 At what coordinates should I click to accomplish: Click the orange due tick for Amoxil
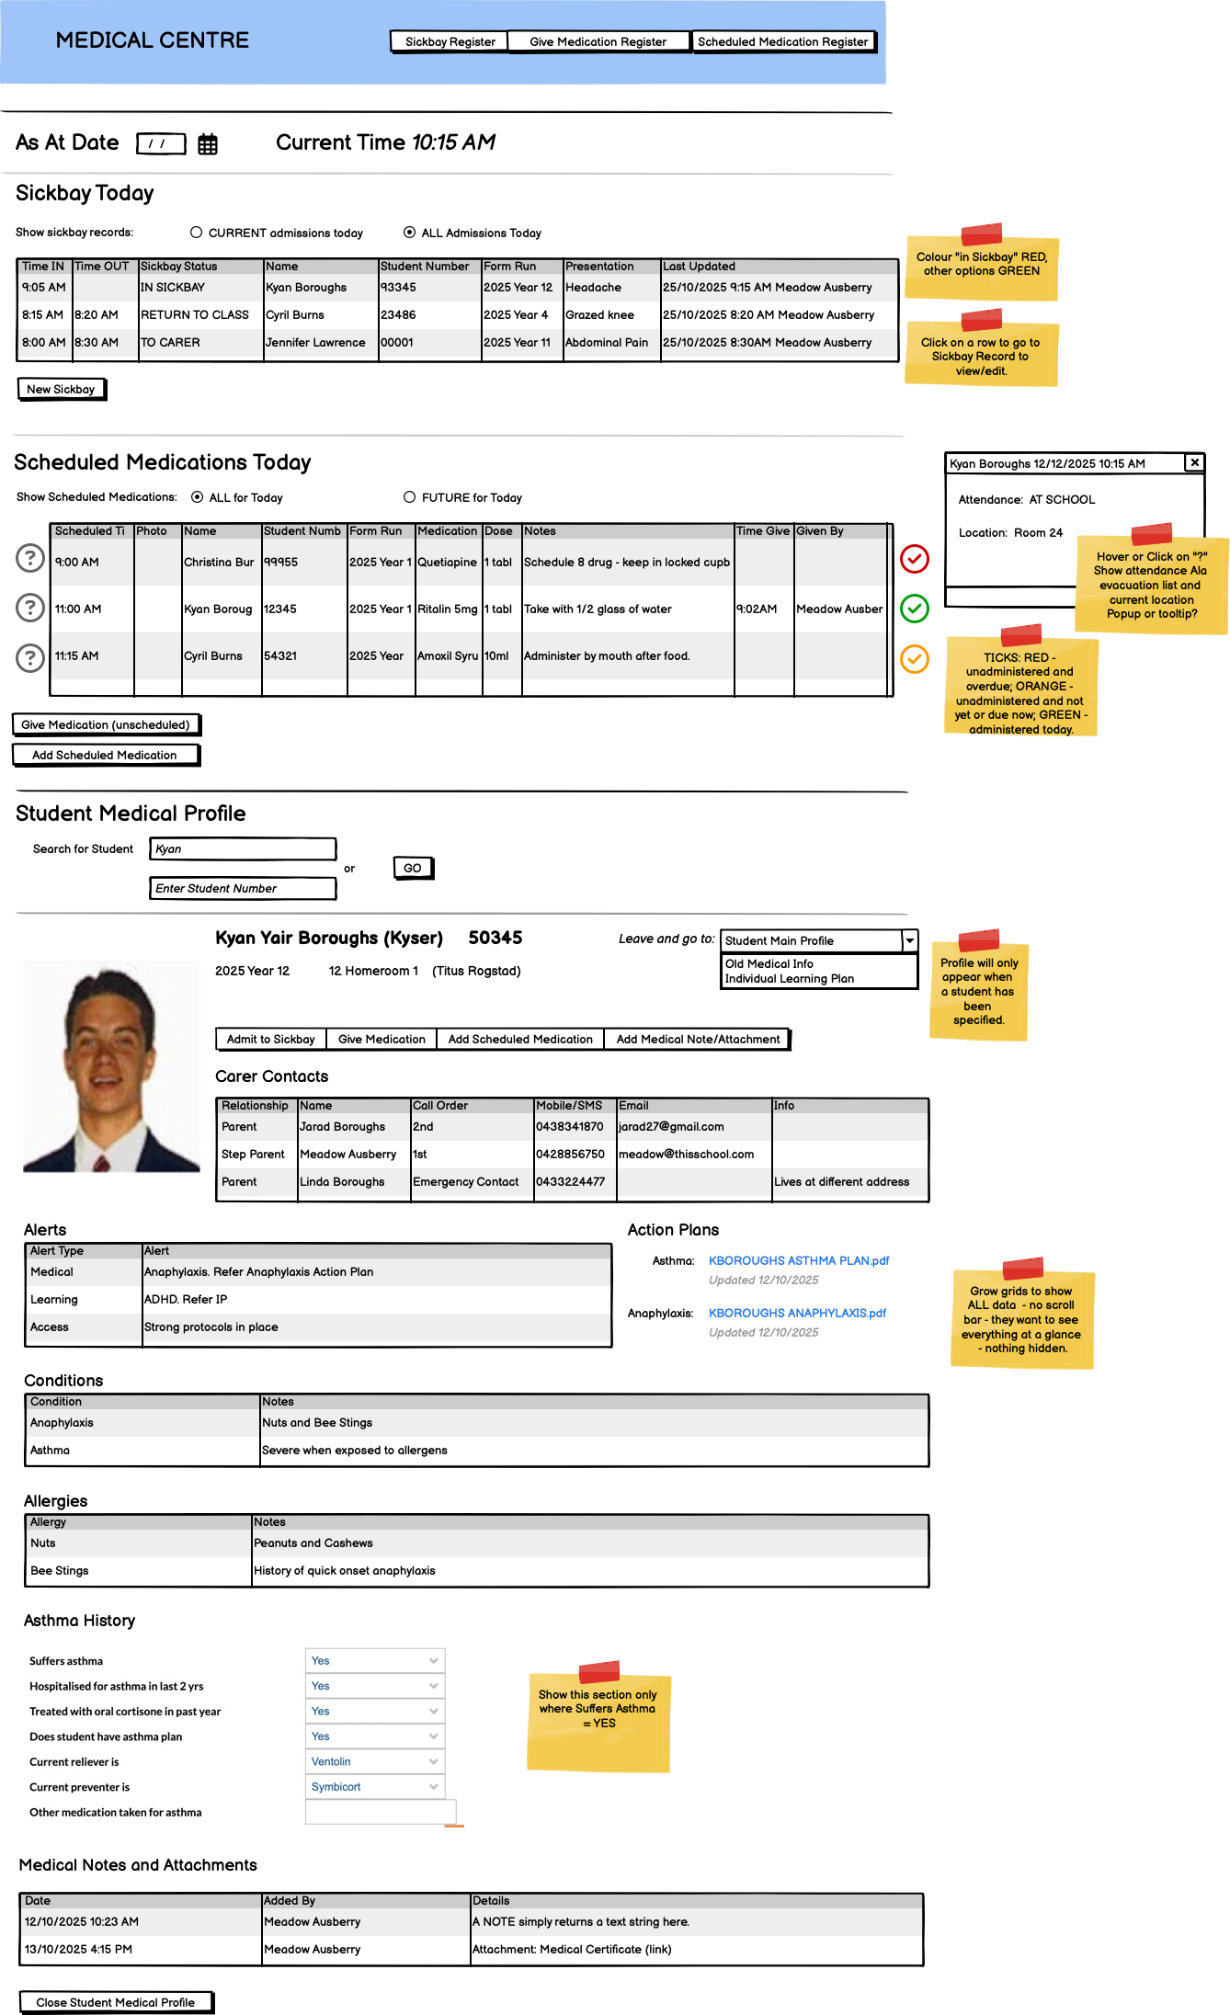(914, 659)
